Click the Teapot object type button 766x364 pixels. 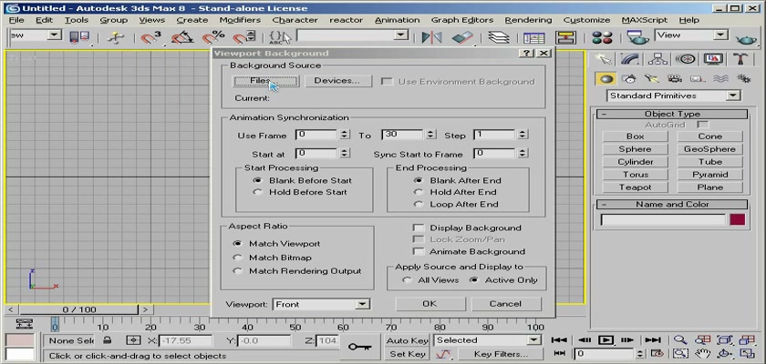point(635,187)
